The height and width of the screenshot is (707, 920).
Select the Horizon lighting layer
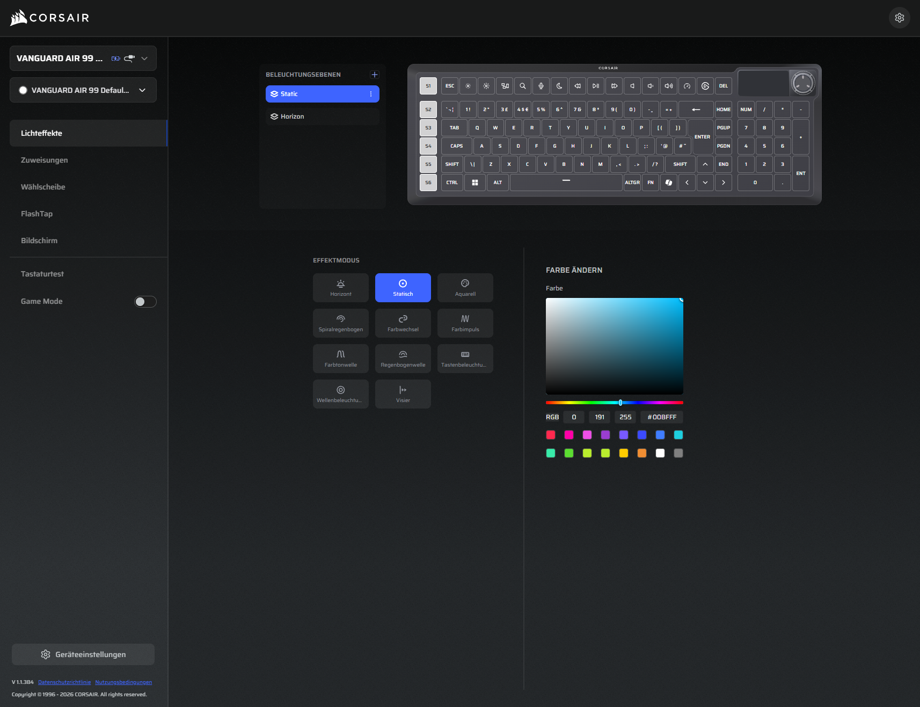click(322, 116)
